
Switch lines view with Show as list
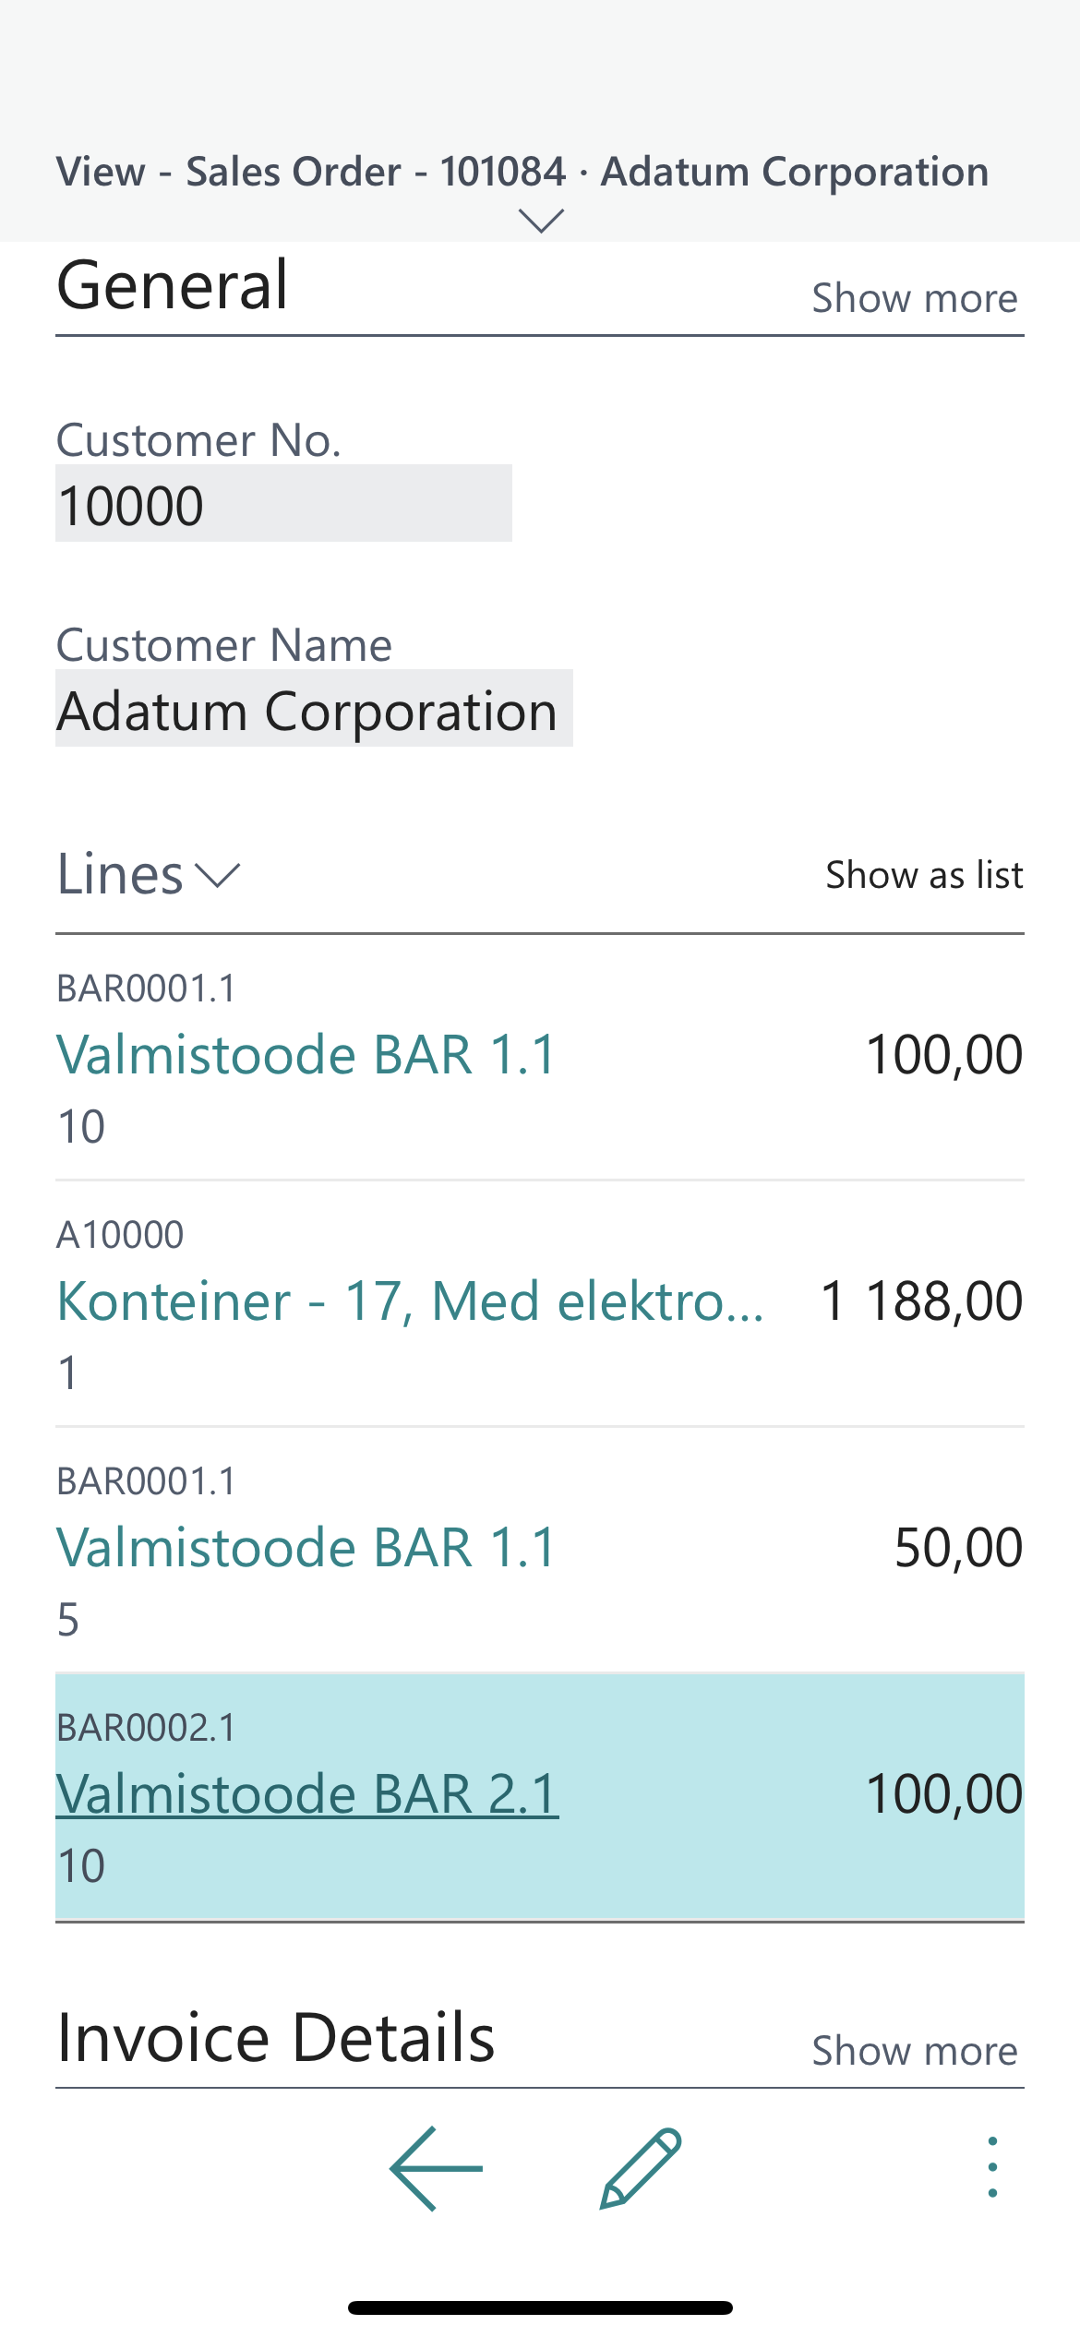point(924,875)
